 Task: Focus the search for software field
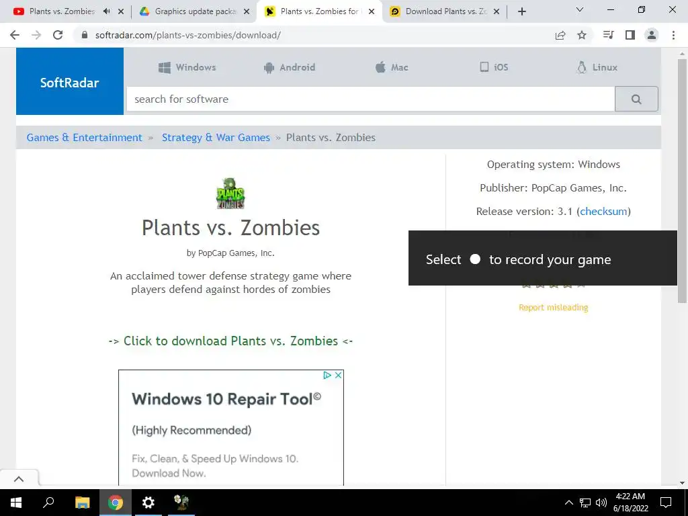point(371,99)
